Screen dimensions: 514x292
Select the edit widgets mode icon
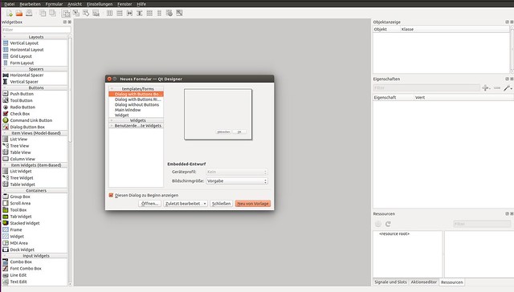click(x=66, y=13)
